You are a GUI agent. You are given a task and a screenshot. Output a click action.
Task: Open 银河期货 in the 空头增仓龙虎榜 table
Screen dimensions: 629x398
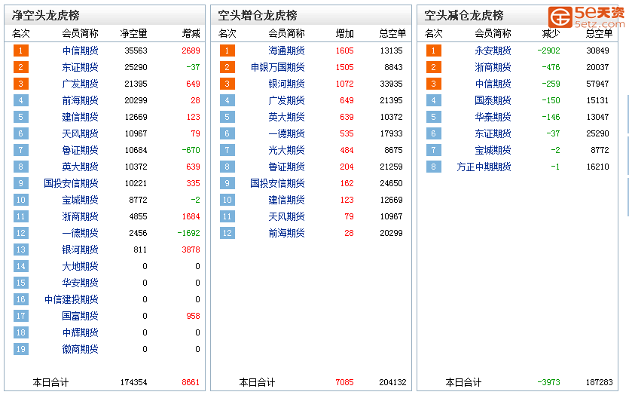point(286,84)
